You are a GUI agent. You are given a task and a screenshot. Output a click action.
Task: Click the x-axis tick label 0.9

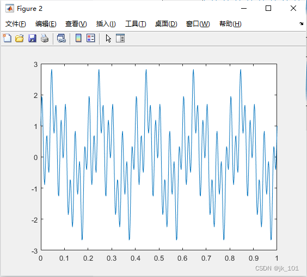coord(254,258)
